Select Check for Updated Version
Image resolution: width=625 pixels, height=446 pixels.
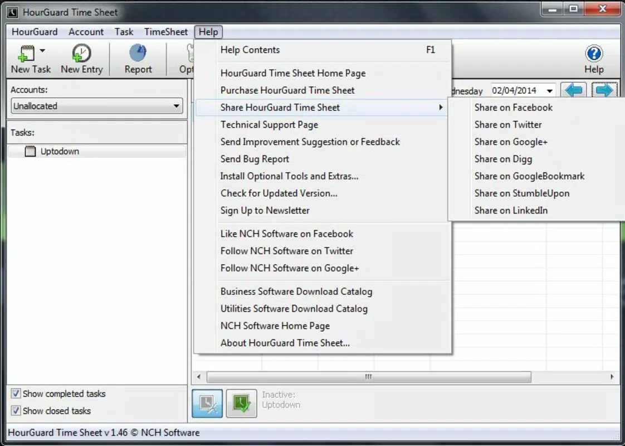click(323, 193)
